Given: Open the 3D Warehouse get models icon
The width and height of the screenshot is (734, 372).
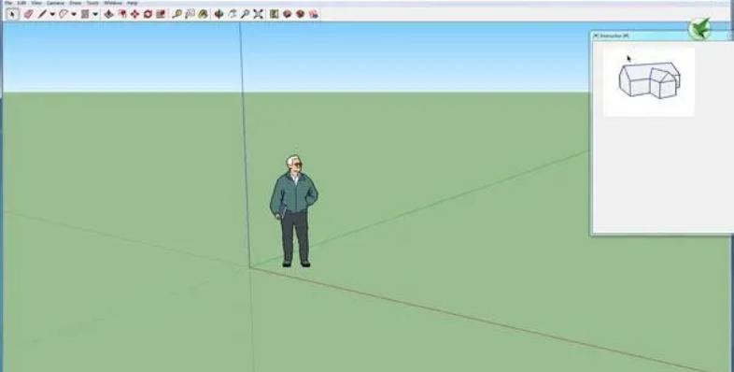Looking at the screenshot, I should pos(287,14).
